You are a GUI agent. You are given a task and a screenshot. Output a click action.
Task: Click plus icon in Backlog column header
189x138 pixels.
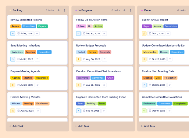click(x=59, y=10)
